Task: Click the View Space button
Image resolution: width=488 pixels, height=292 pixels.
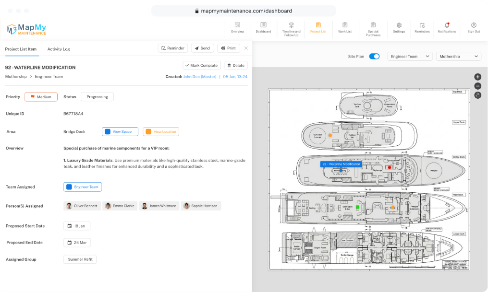Action: pyautogui.click(x=120, y=132)
